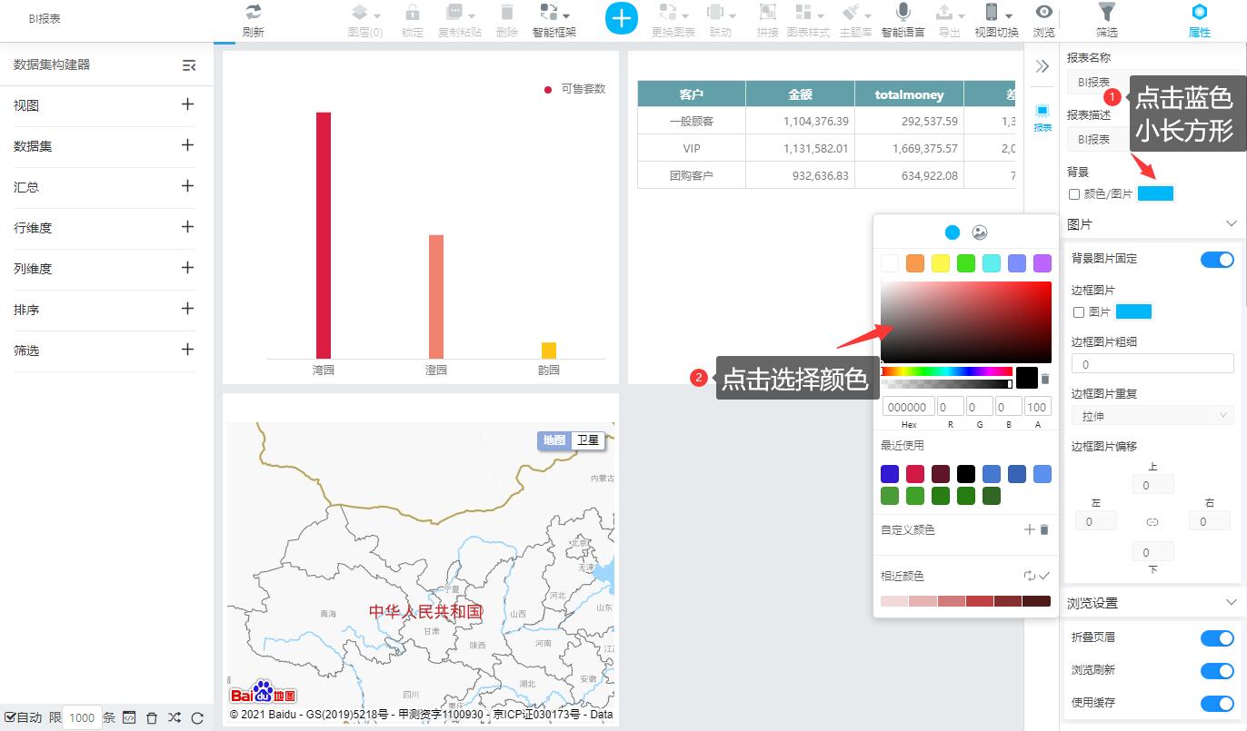Click the 1000 row limit field
The width and height of the screenshot is (1247, 731).
tap(82, 717)
